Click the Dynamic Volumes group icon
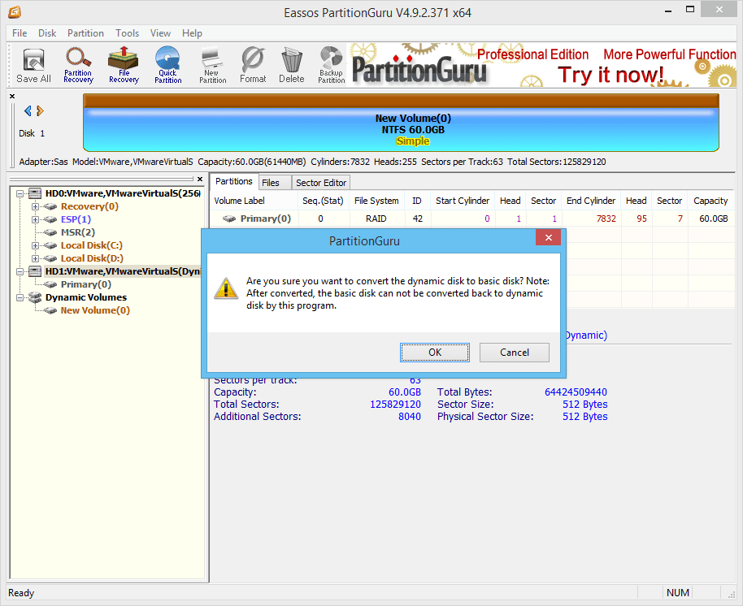 35,297
